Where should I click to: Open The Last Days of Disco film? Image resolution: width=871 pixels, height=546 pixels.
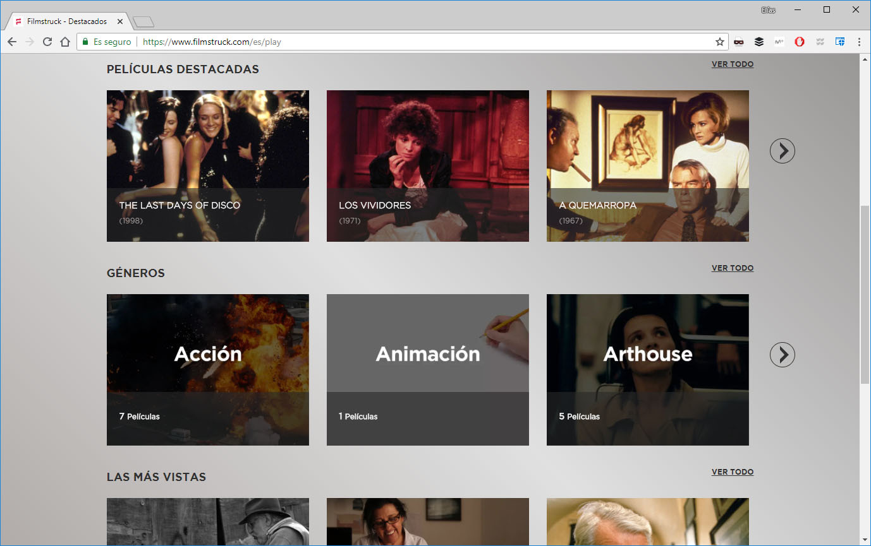pos(207,165)
